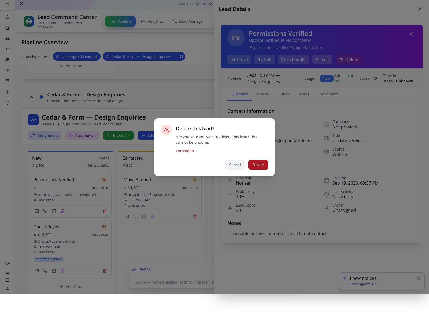This screenshot has height=321, width=429.
Task: Click the Ask AI input field
Action: coord(174,282)
